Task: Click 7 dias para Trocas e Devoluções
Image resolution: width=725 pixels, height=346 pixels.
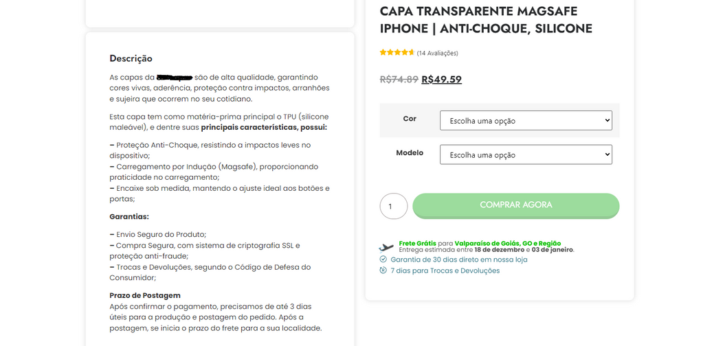Action: (445, 270)
